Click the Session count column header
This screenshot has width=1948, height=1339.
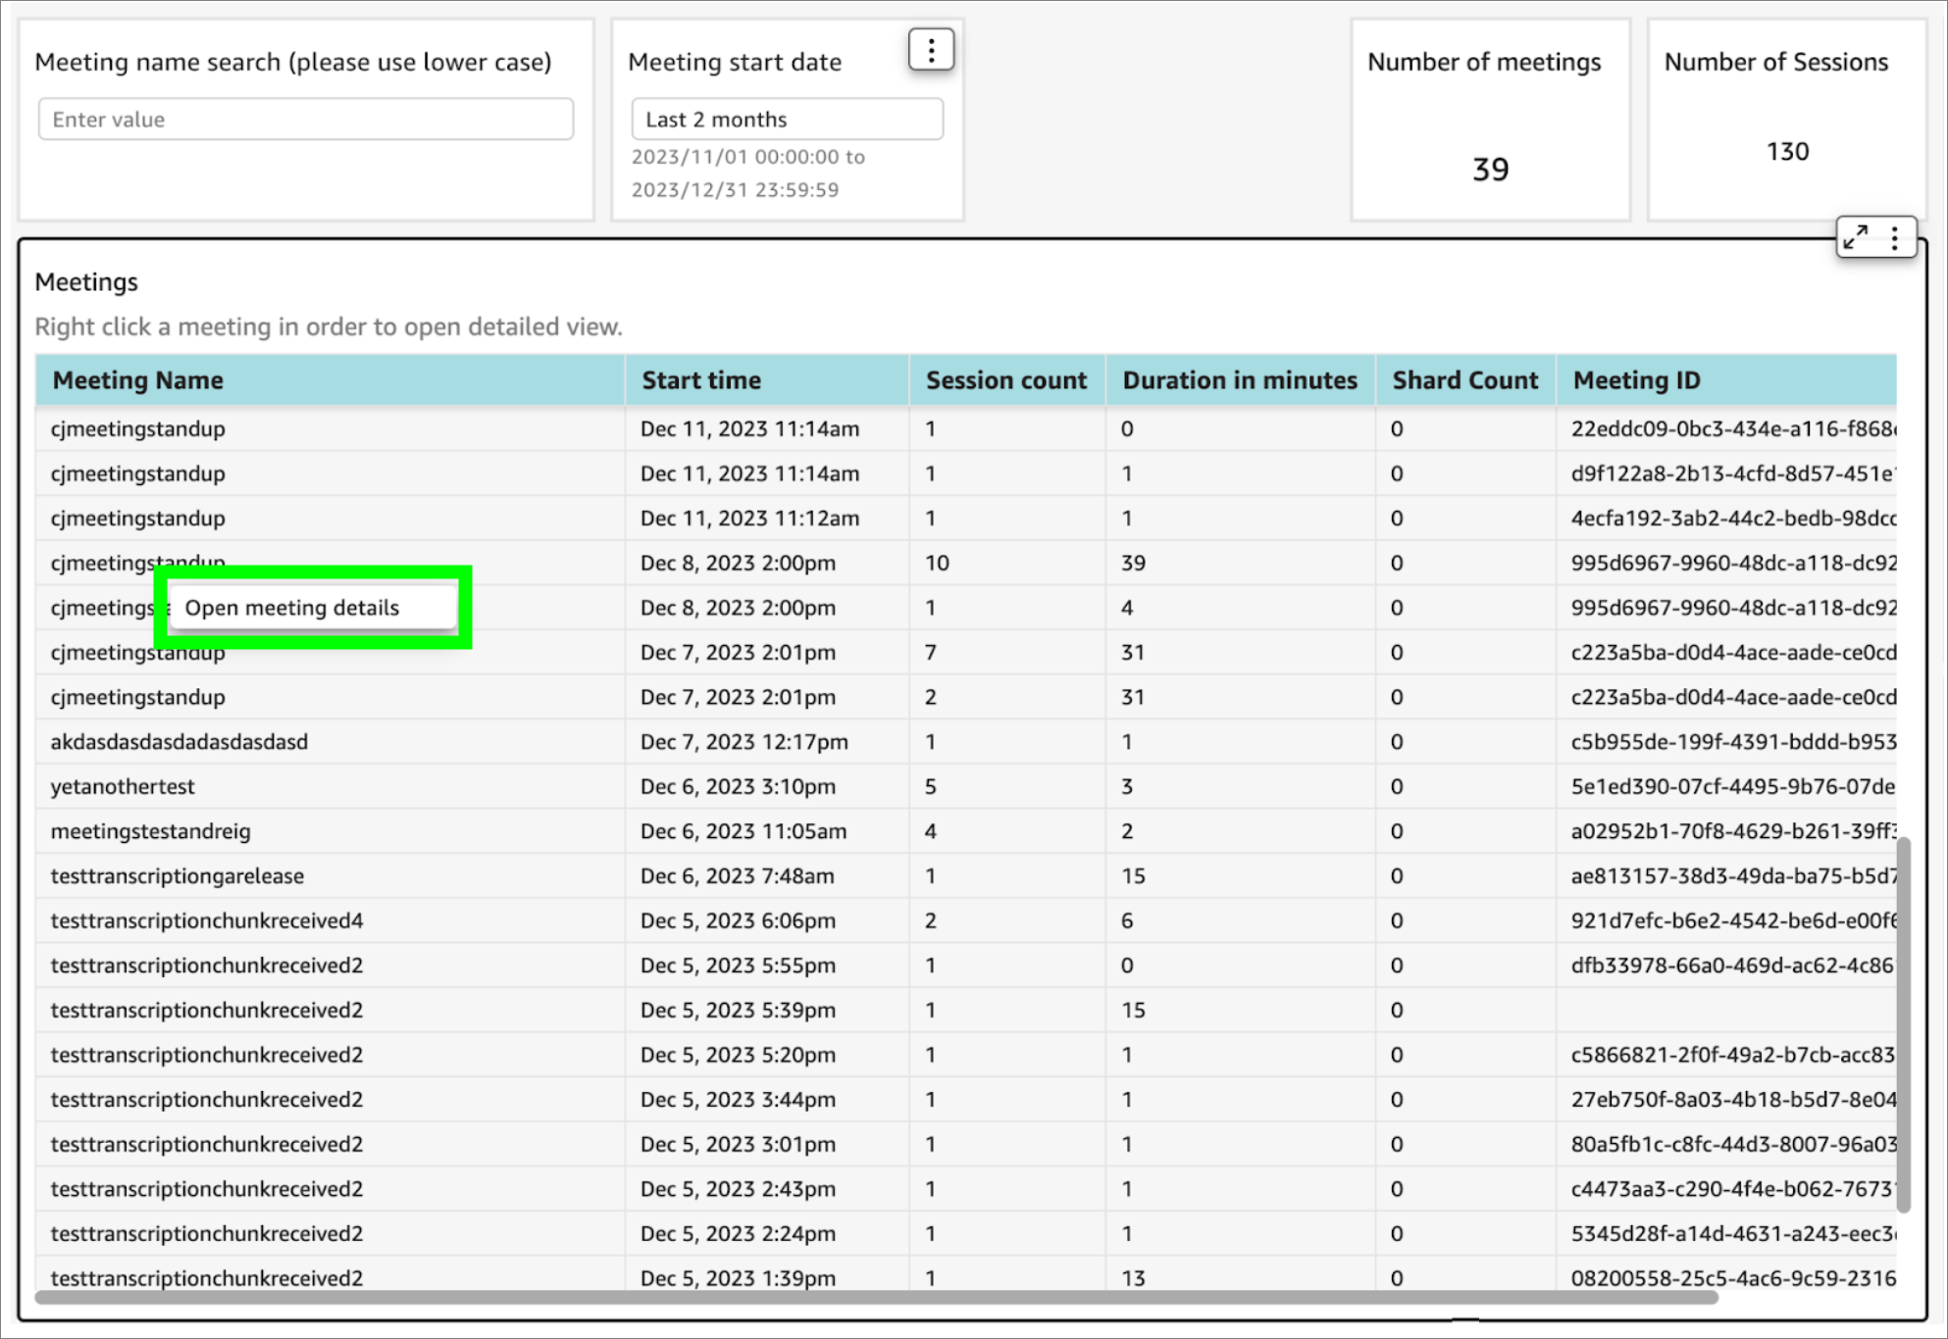(1006, 380)
